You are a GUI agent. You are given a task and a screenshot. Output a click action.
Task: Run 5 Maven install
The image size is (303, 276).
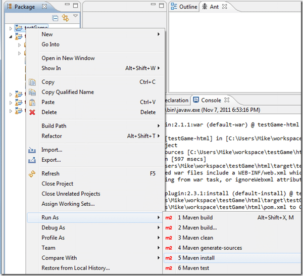[233, 258]
